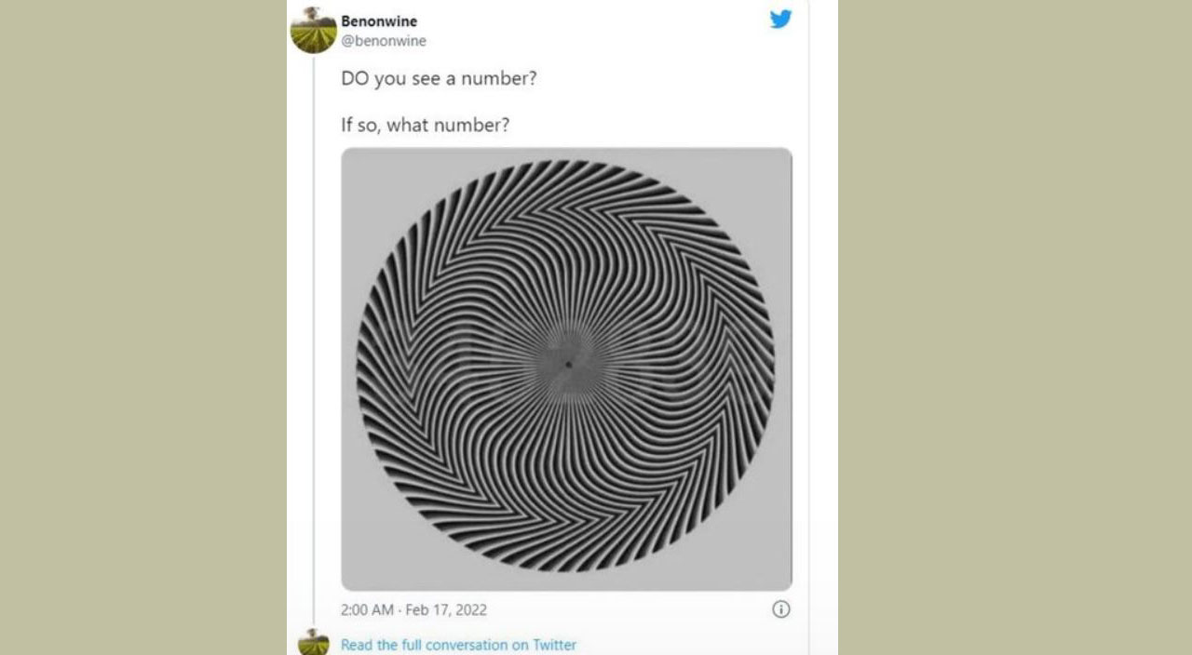Click the "If so, what number?" text

(x=426, y=124)
